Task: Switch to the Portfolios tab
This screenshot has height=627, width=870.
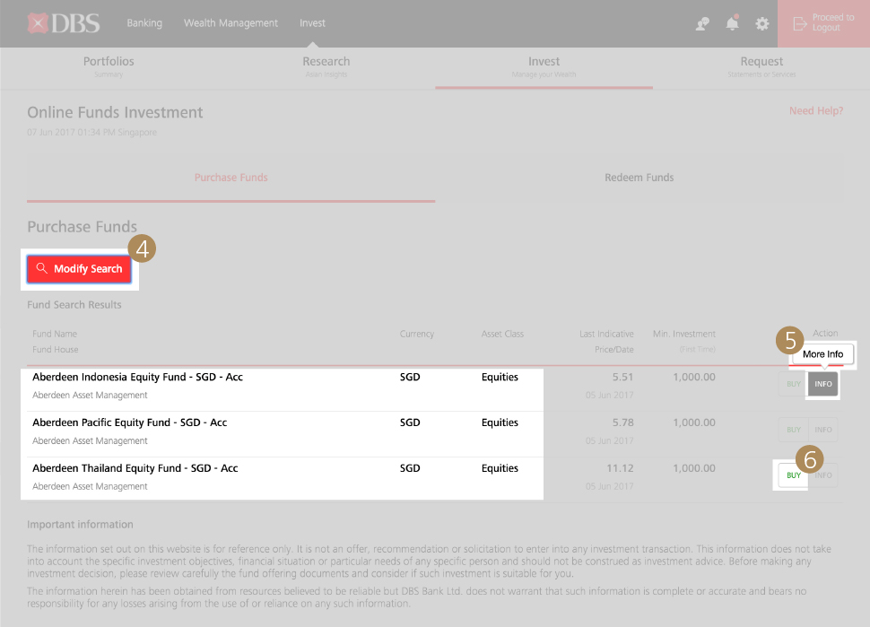Action: click(x=109, y=66)
